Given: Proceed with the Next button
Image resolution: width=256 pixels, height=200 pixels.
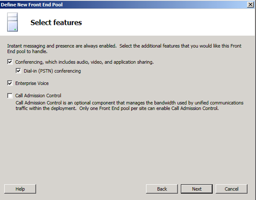Looking at the screenshot, I should click(197, 189).
